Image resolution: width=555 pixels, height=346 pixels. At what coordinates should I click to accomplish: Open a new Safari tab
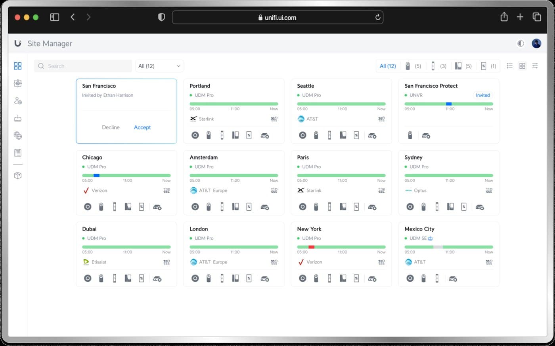520,17
